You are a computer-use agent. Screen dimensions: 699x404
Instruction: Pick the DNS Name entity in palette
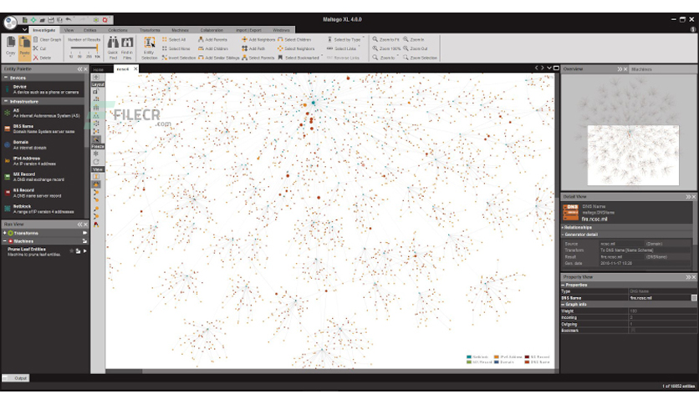tap(43, 129)
